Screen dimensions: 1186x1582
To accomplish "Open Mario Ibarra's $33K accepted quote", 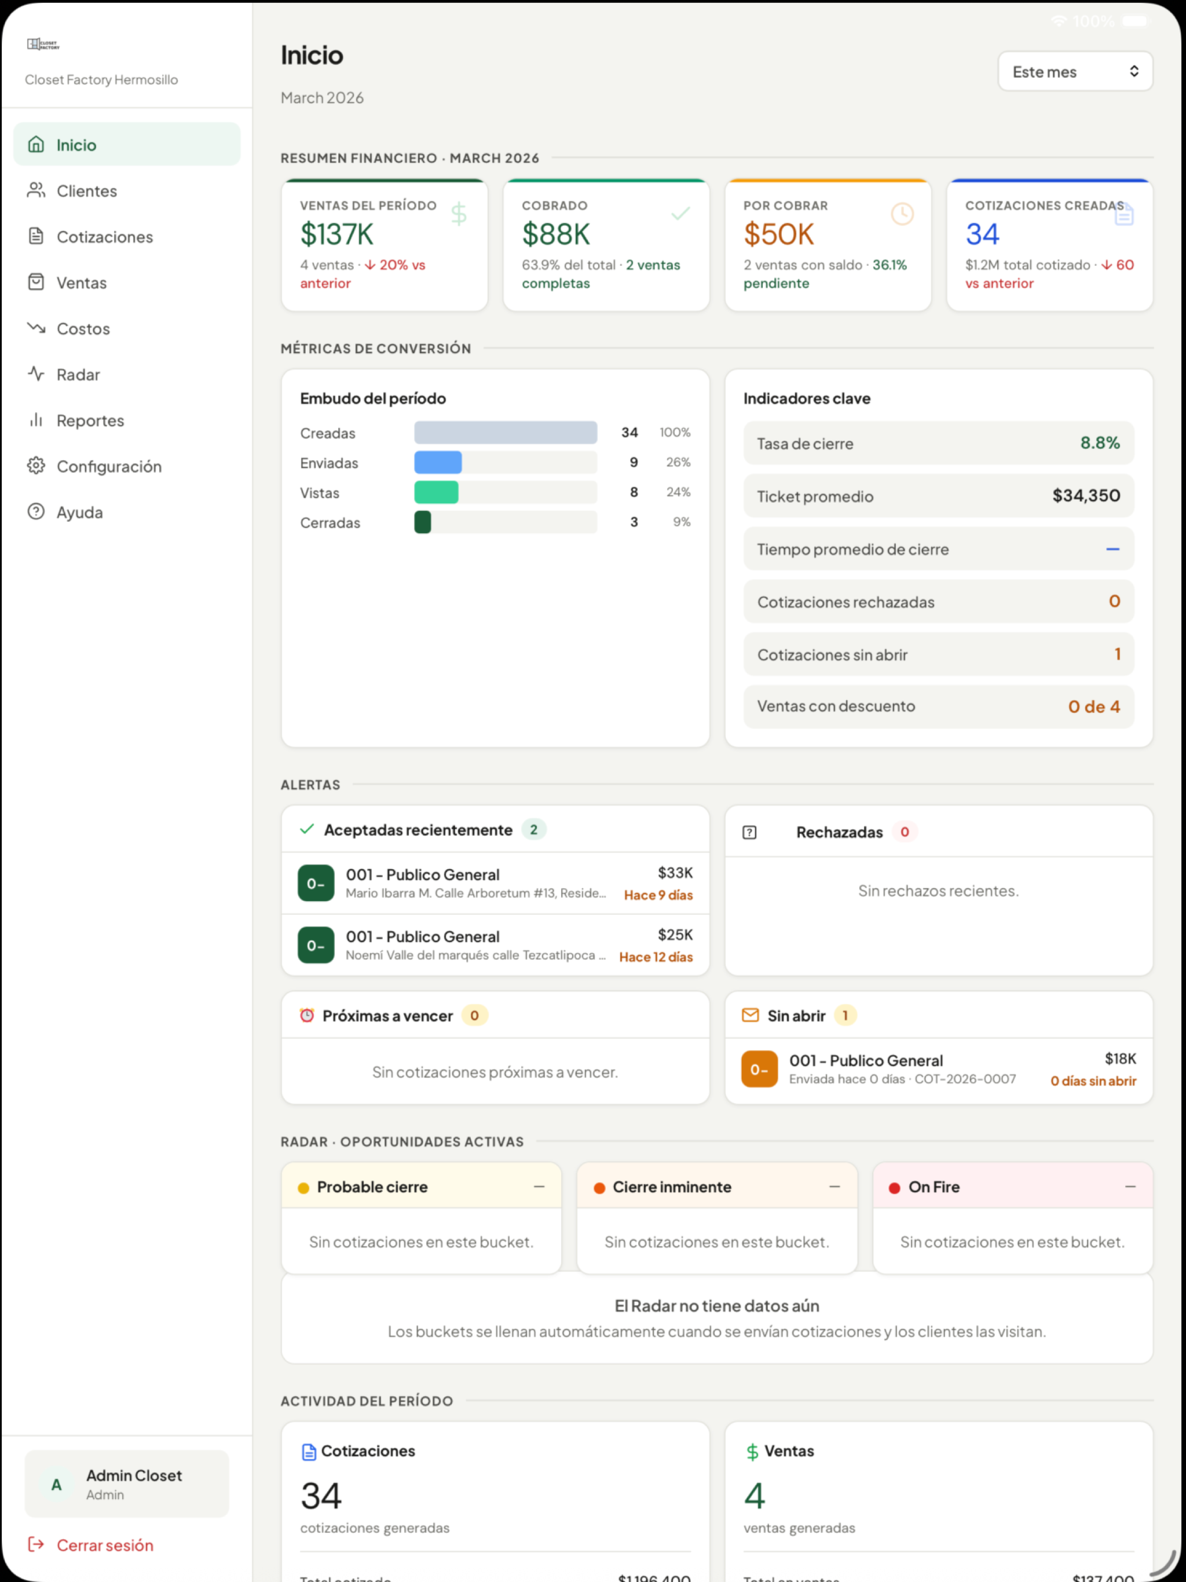I will (495, 883).
